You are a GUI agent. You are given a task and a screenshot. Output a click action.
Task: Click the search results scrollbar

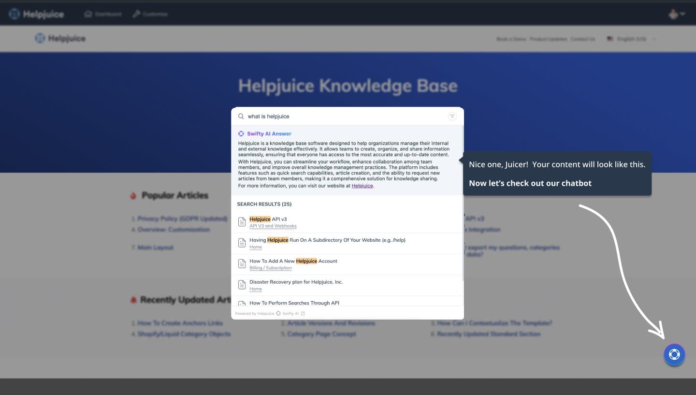(463, 203)
